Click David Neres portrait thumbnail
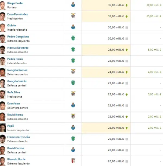Viewport: 163px width, 166px height. 3,116
